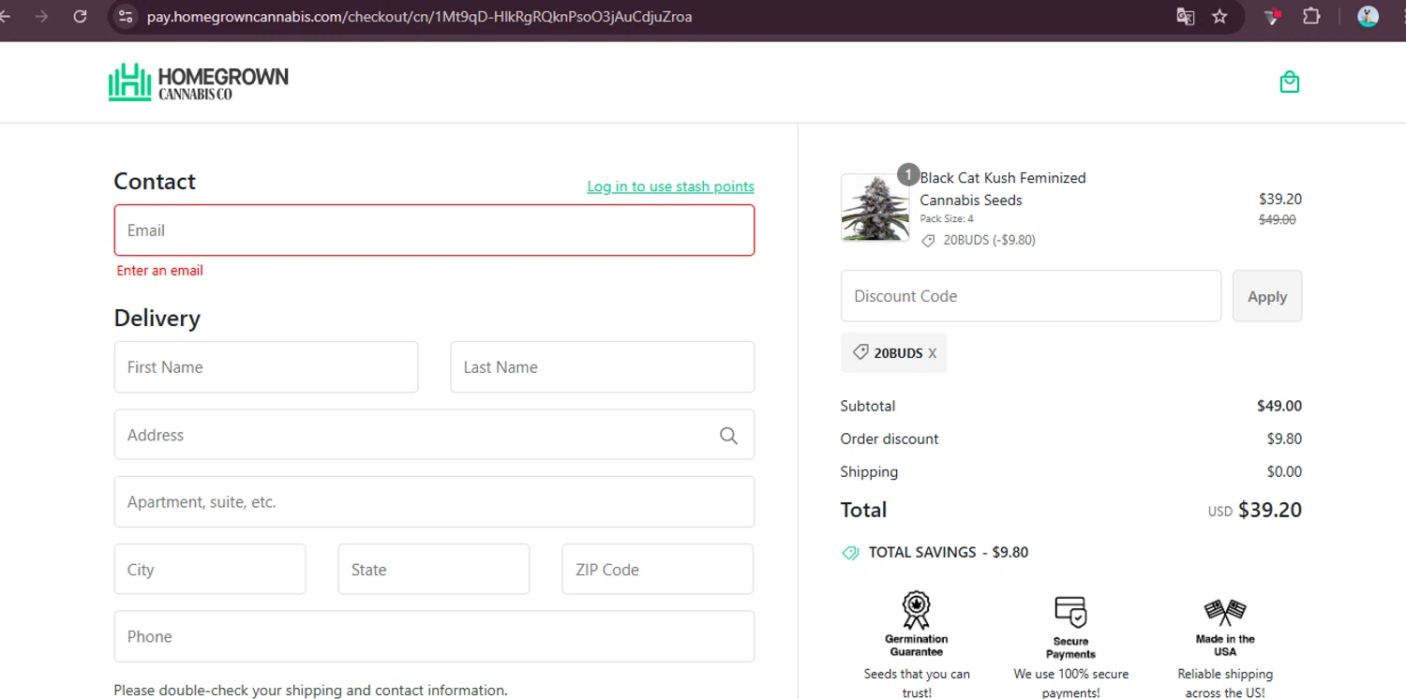The width and height of the screenshot is (1406, 699).
Task: Follow Log in to use stash points link
Action: click(x=670, y=186)
